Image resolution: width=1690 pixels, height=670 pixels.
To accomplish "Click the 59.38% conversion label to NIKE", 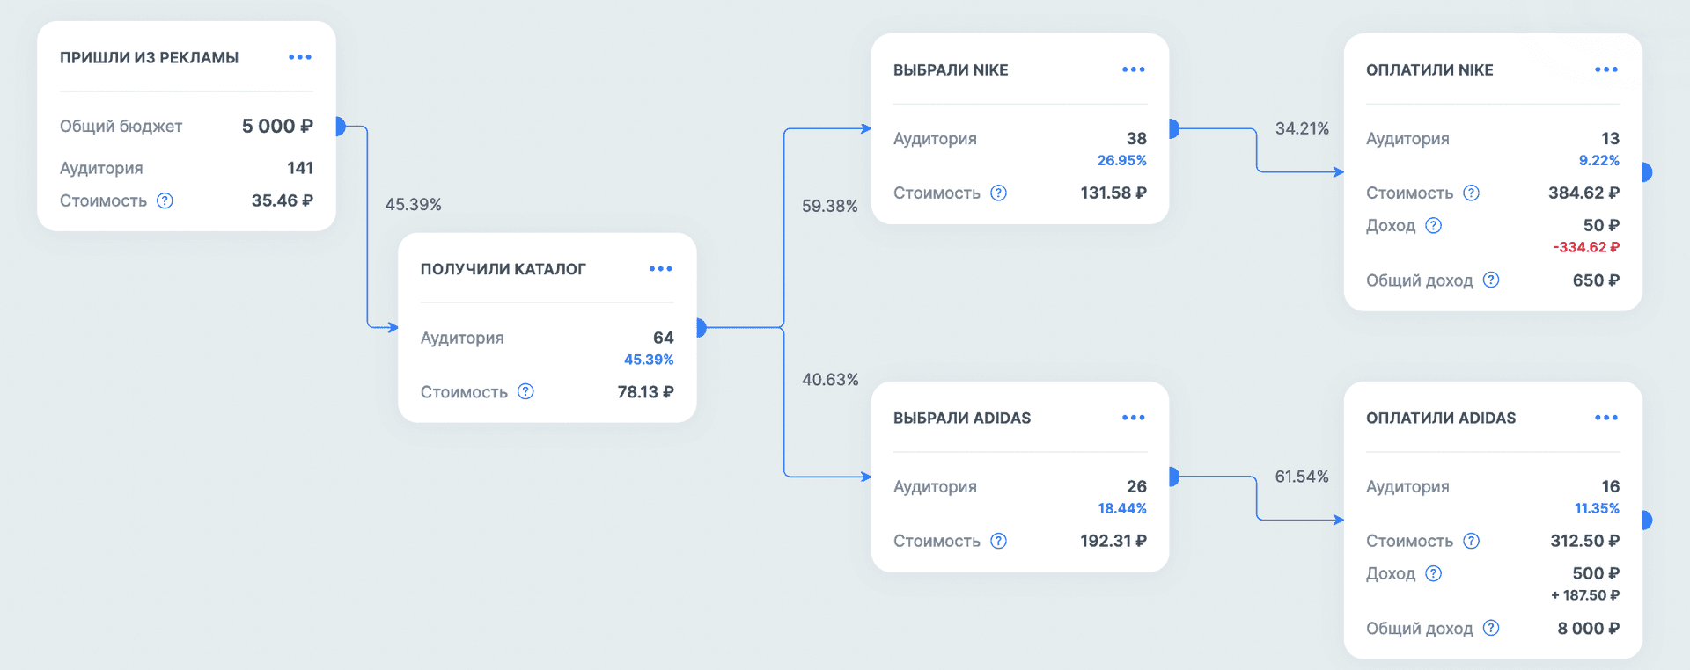I will point(829,206).
